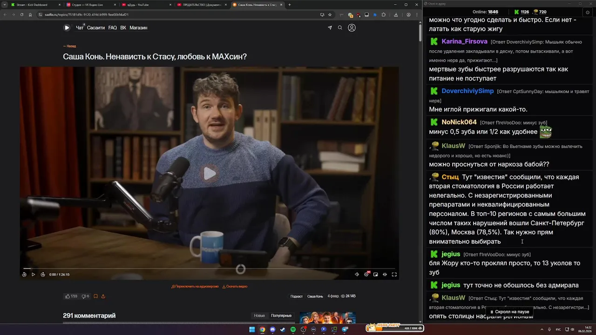596x335 pixels.
Task: Click the browser home button
Action: (x=30, y=14)
